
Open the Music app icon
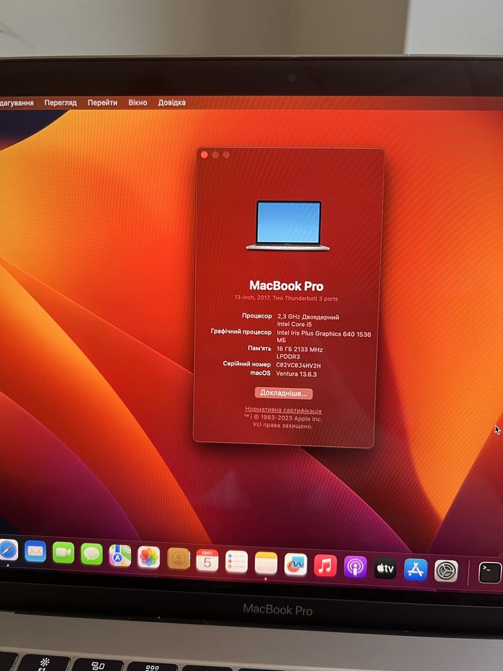[x=325, y=566]
